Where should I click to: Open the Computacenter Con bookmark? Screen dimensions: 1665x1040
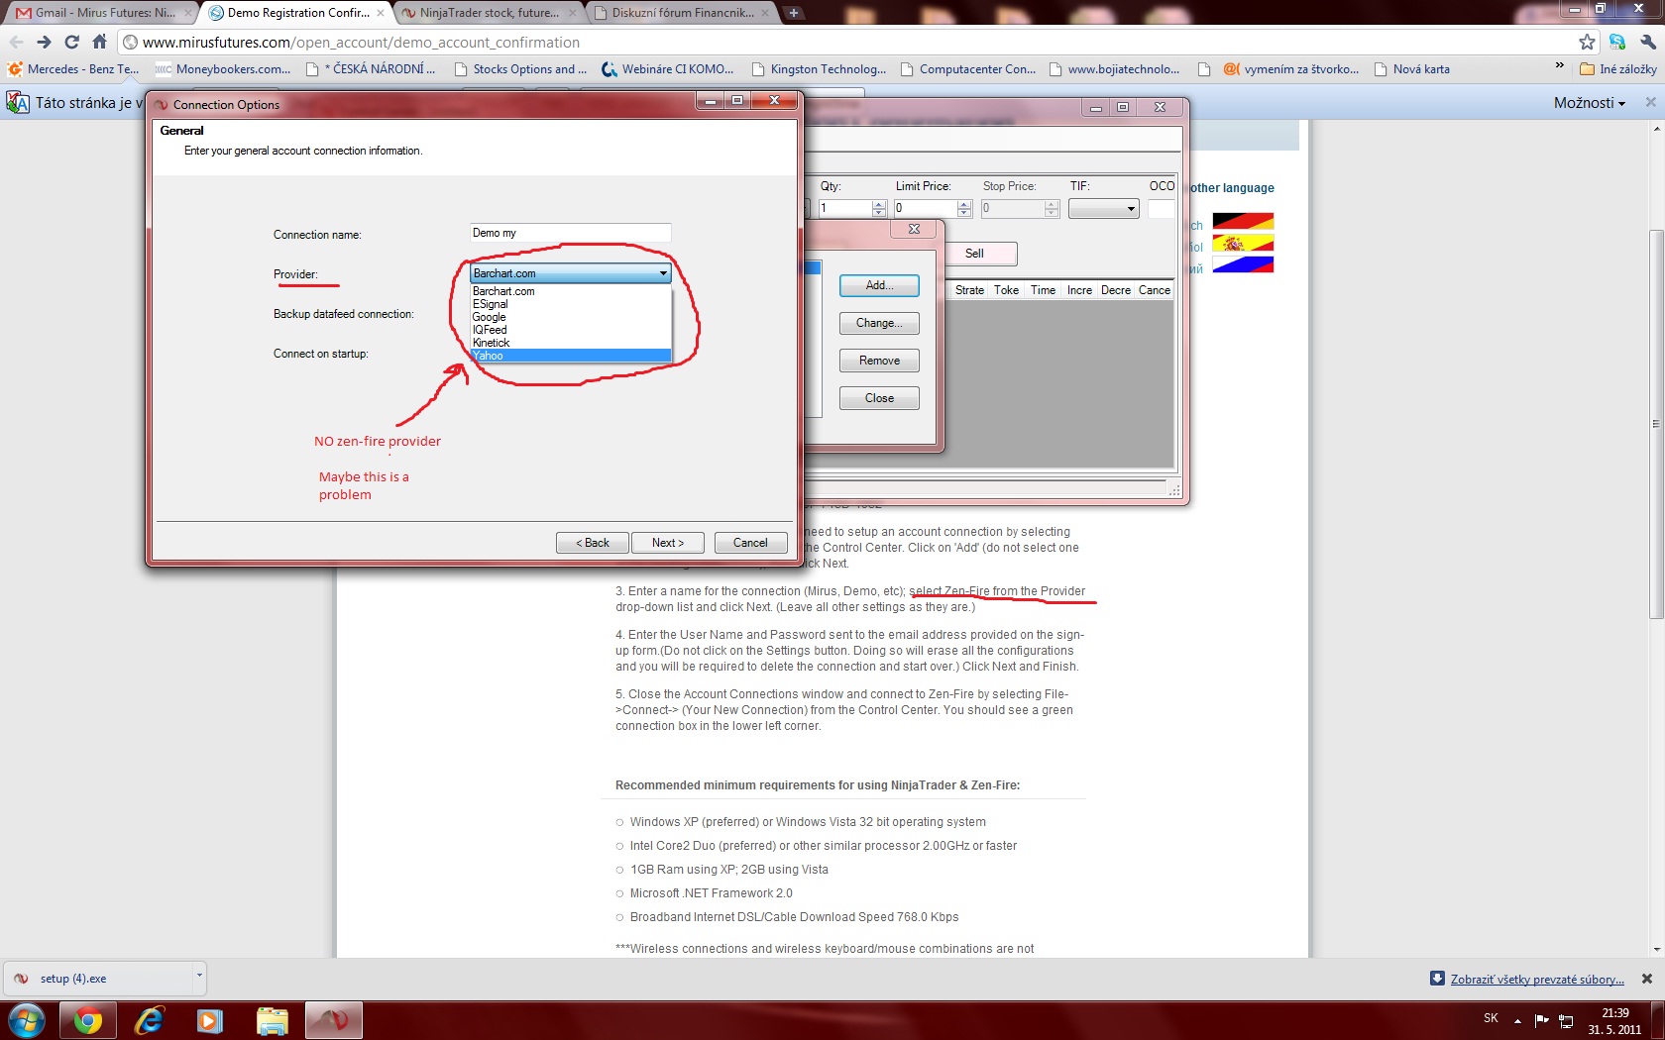(967, 69)
